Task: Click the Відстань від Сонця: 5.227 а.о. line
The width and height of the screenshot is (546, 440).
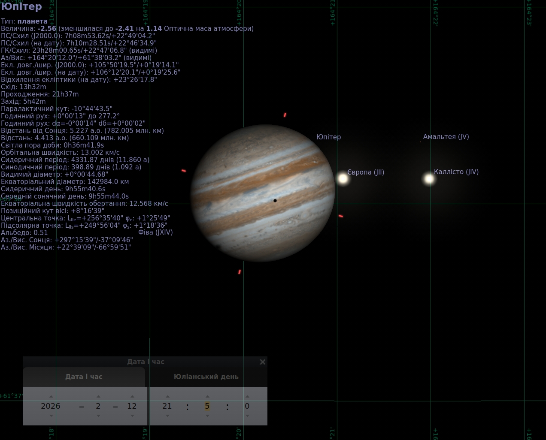Action: [x=82, y=131]
